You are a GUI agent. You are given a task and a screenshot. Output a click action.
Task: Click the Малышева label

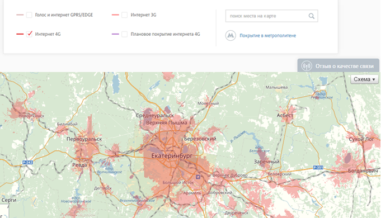point(276,87)
